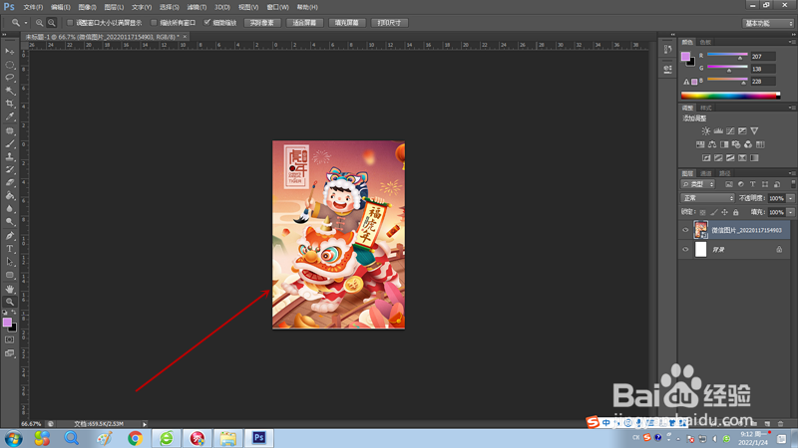Select the Magic Wand tool

point(10,91)
